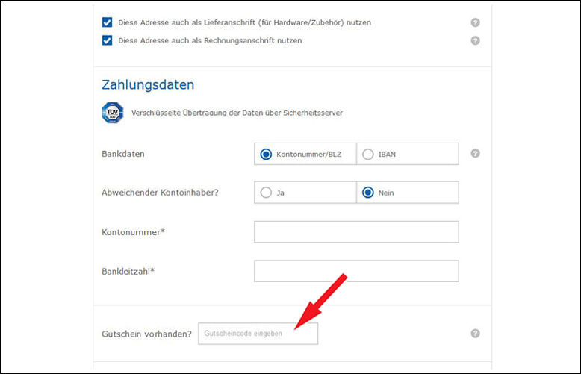Click the 'Kontonummer*' label
The width and height of the screenshot is (581, 374).
(133, 232)
